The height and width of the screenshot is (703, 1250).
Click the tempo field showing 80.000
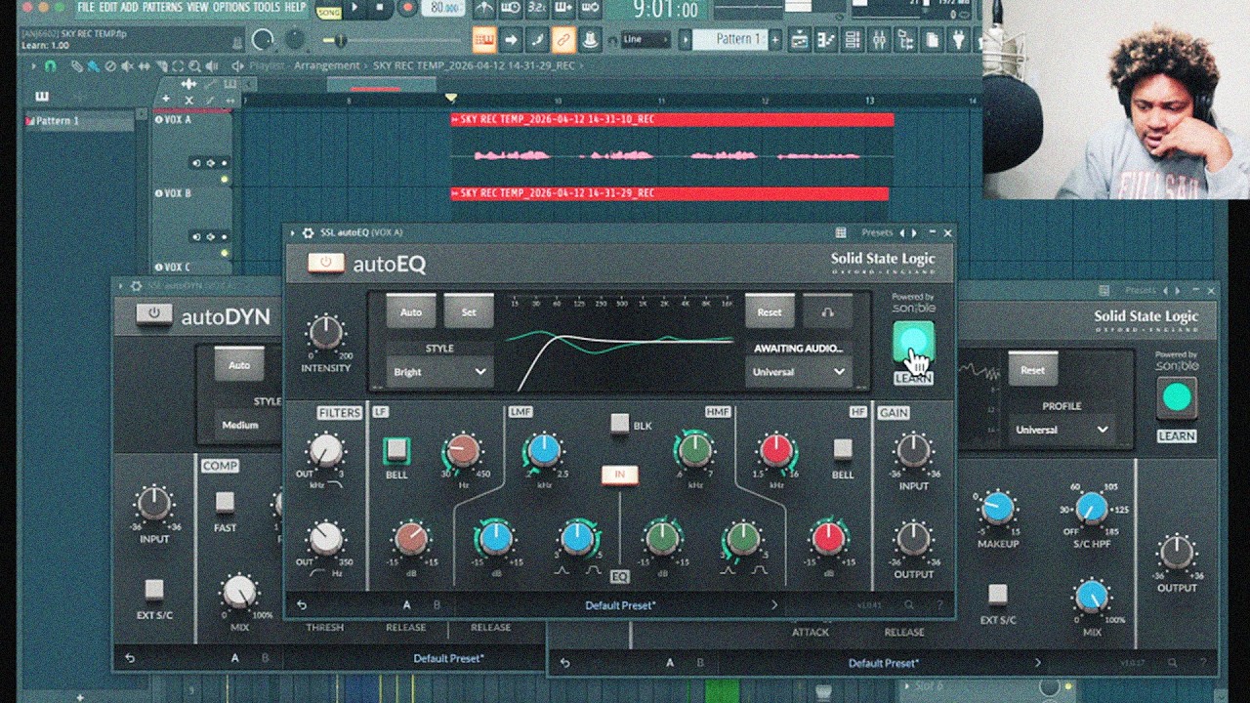(443, 8)
